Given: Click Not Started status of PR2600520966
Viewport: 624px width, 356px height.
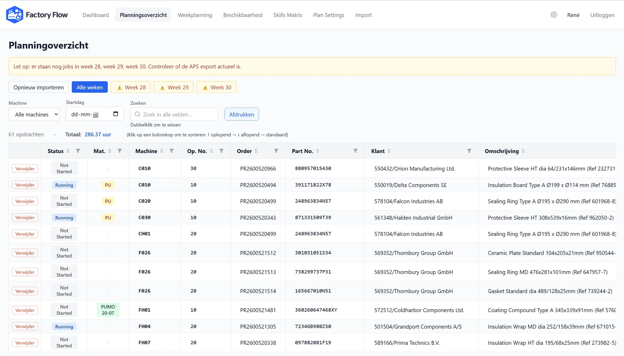Looking at the screenshot, I should coord(64,168).
